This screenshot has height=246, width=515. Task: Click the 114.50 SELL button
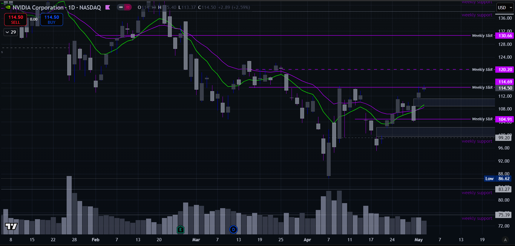click(16, 19)
